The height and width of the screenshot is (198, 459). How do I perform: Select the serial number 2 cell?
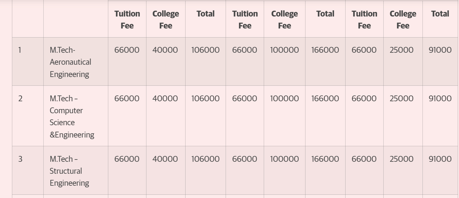tap(20, 98)
